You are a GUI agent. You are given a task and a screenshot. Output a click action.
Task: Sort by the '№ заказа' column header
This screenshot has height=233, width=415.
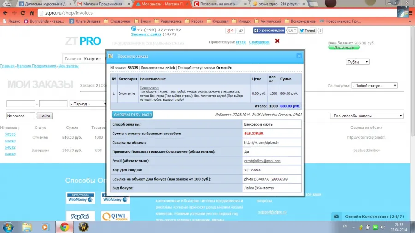pos(10,128)
